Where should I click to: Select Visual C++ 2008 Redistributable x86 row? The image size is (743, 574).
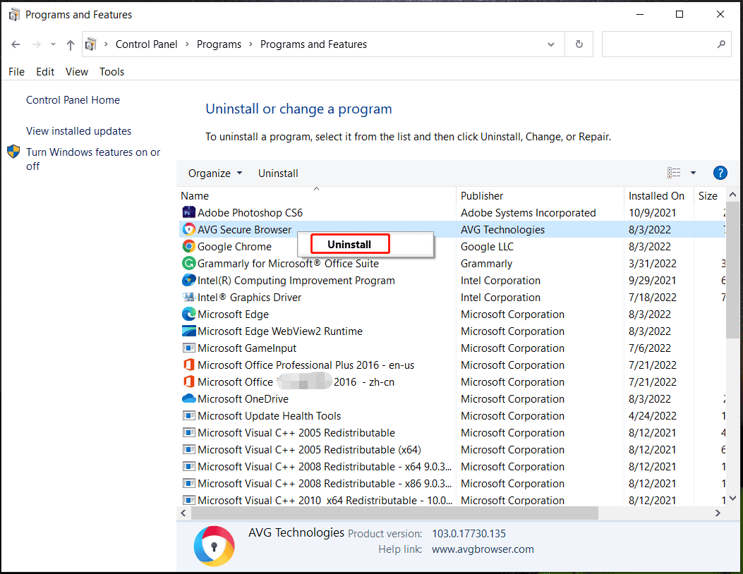[452, 484]
